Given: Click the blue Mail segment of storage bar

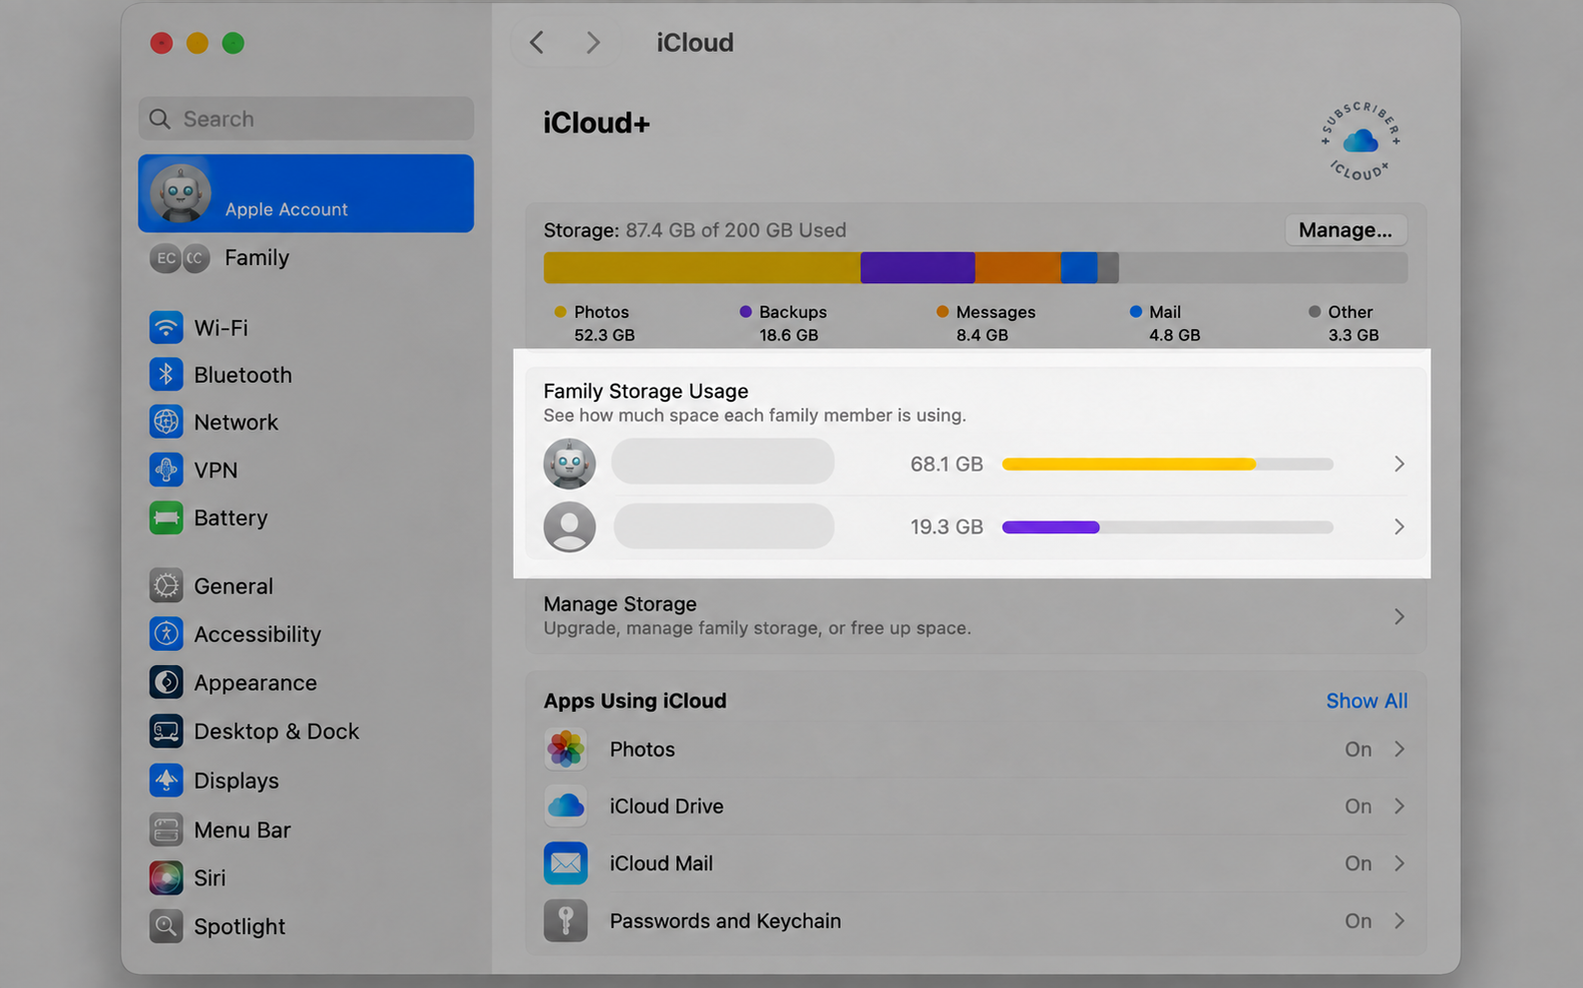Looking at the screenshot, I should coord(1079,267).
